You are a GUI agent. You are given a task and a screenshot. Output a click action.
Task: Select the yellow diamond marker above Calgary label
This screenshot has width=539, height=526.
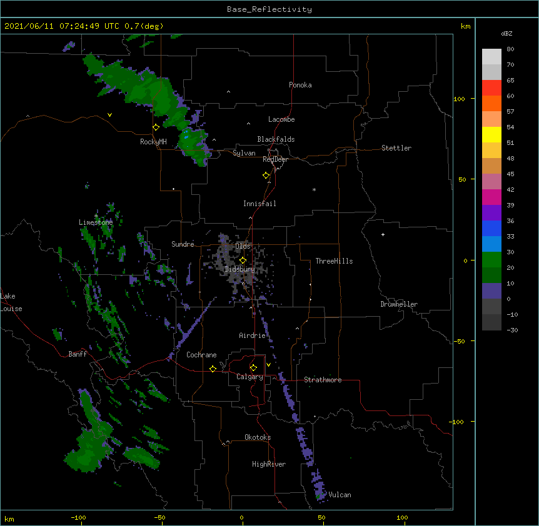coord(253,368)
